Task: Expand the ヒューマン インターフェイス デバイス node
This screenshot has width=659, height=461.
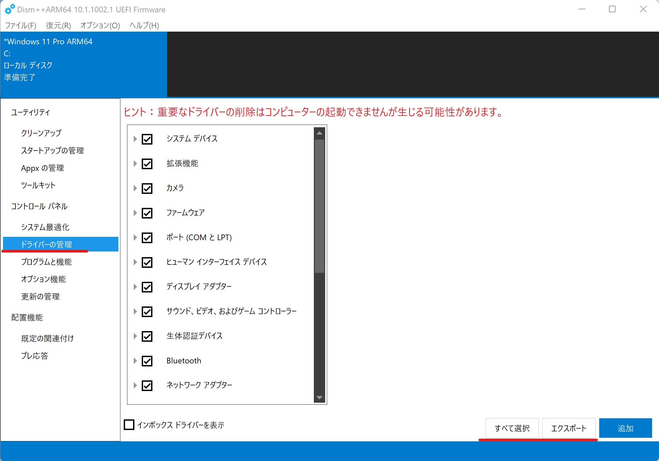Action: coord(135,262)
